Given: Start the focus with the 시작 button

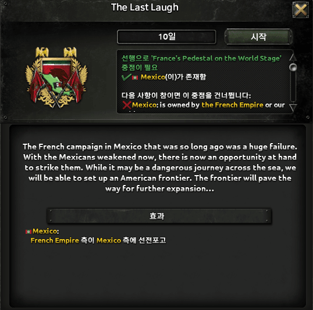Looking at the screenshot, I should pos(258,37).
